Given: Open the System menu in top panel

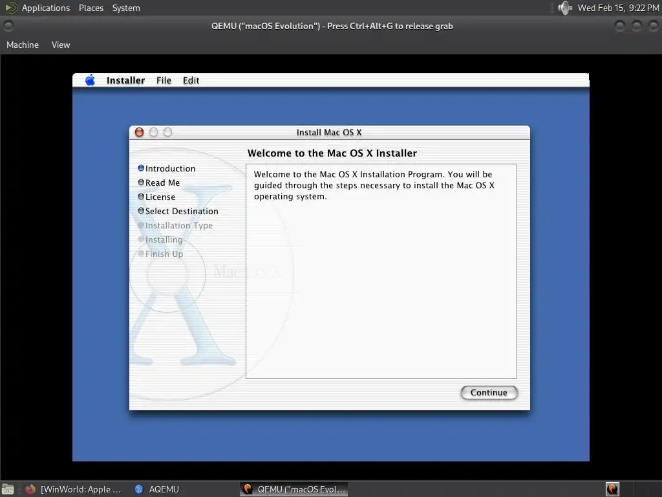Looking at the screenshot, I should pos(126,8).
